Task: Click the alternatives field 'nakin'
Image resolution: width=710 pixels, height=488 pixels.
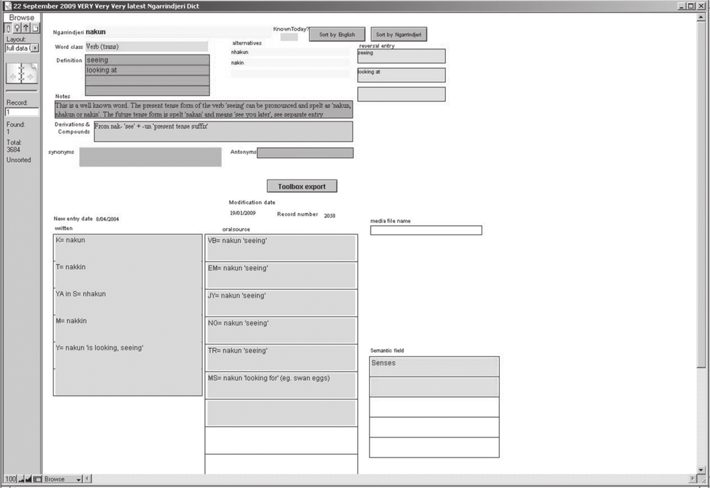Action: click(x=290, y=63)
